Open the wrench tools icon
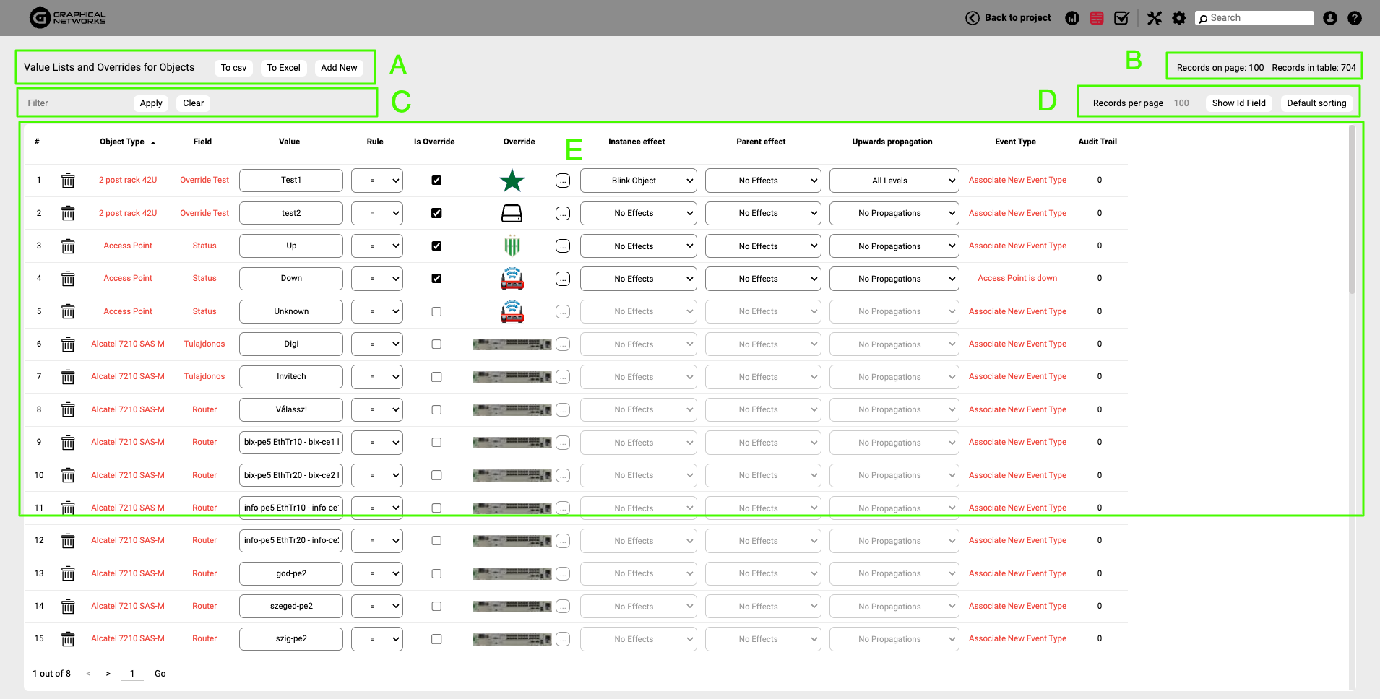1380x699 pixels. click(x=1155, y=18)
